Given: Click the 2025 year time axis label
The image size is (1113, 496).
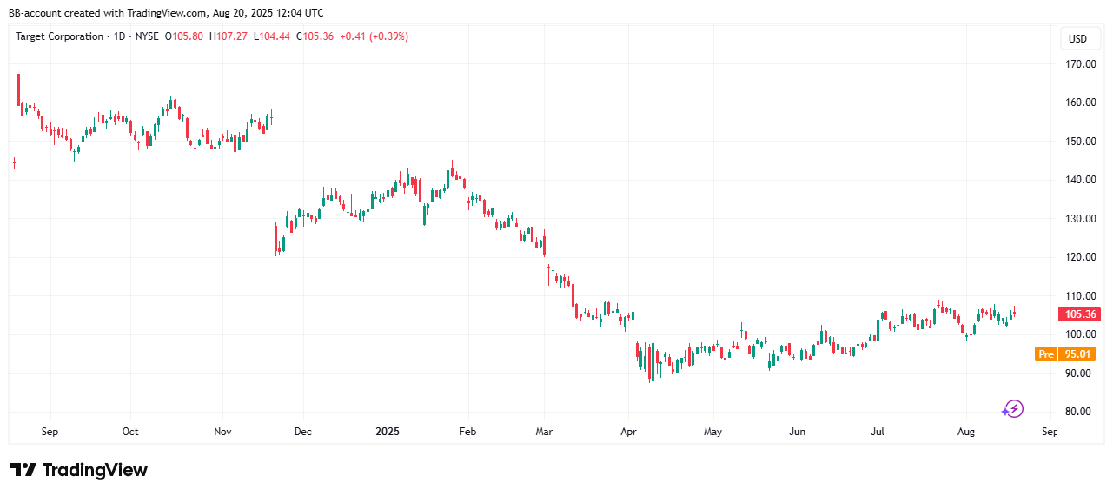Looking at the screenshot, I should (x=387, y=431).
